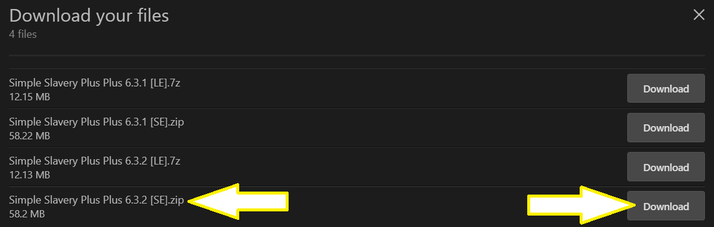Click the 12.15 MB file size label
Viewport: 714px width, 227px height.
click(x=29, y=97)
